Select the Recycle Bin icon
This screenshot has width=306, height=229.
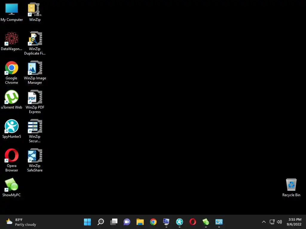click(x=291, y=188)
